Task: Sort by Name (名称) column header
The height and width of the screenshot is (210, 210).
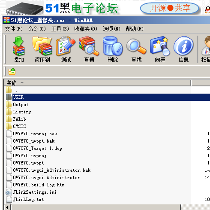Action: (97, 83)
